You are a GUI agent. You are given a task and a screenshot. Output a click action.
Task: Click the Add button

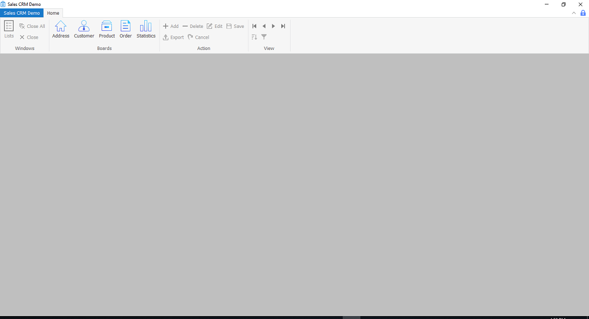tap(171, 26)
